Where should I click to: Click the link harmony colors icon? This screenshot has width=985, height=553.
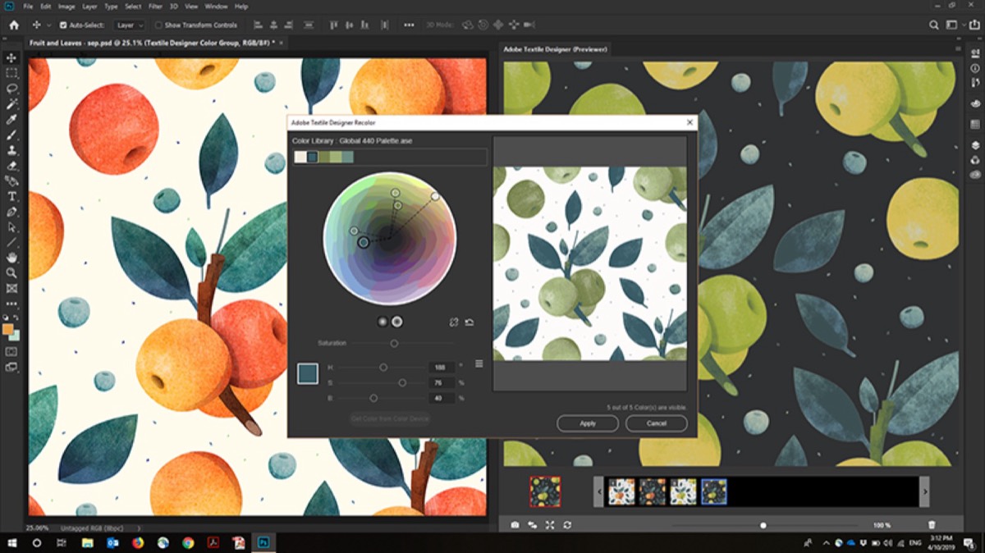[x=454, y=322]
